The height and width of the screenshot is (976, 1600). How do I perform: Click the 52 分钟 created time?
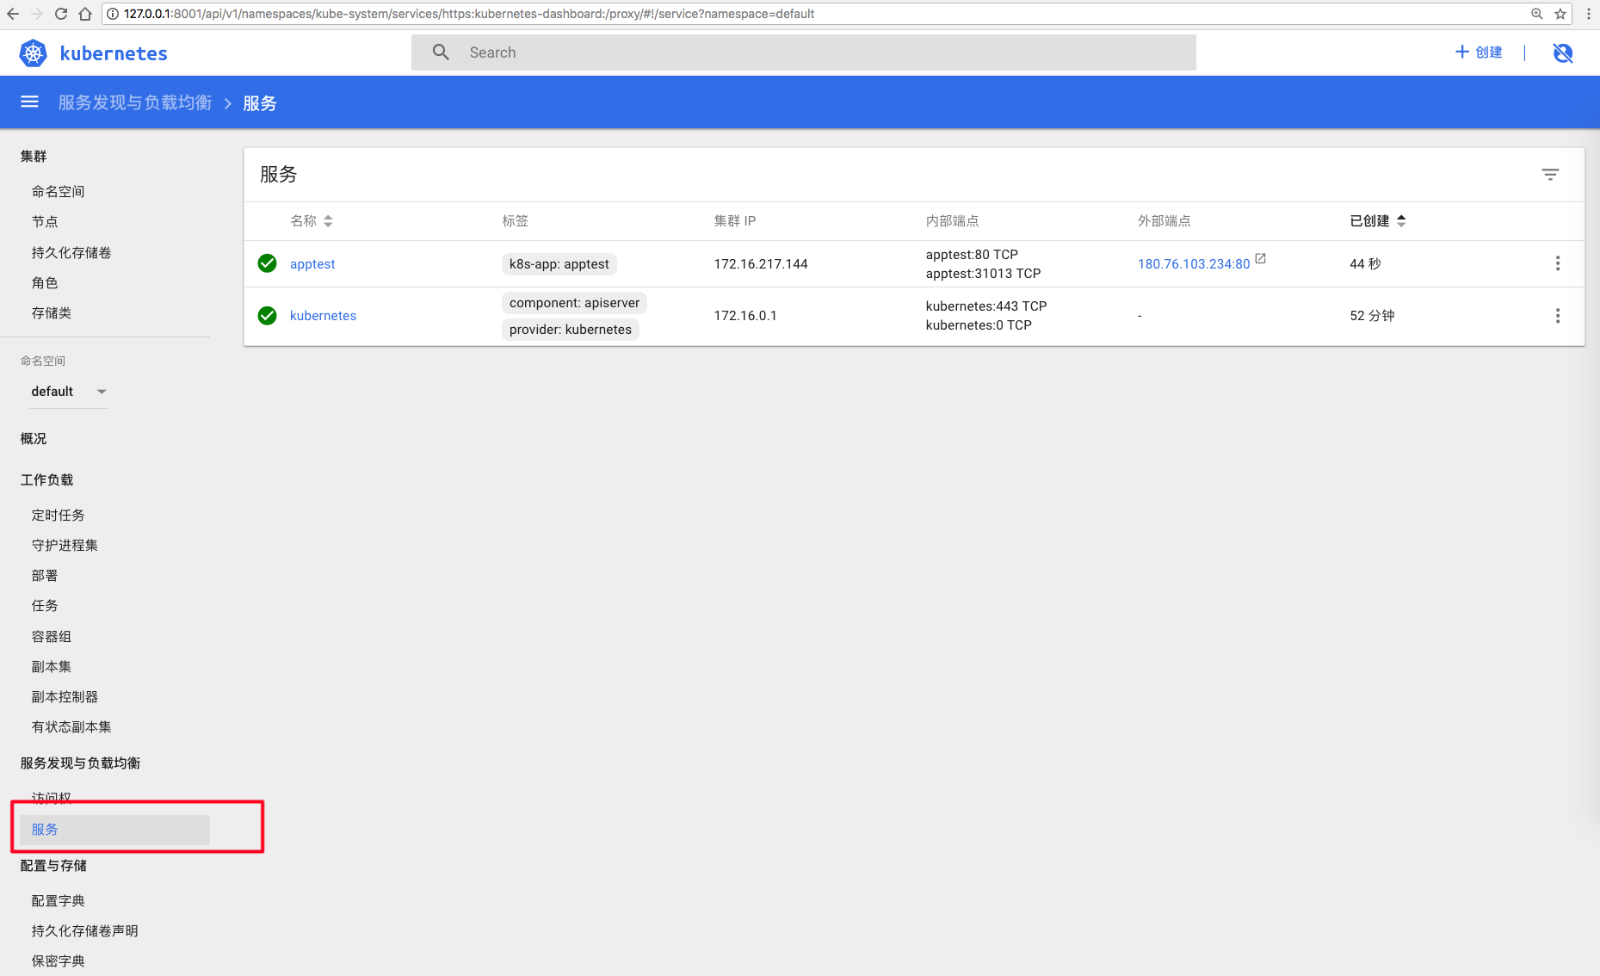pos(1372,316)
